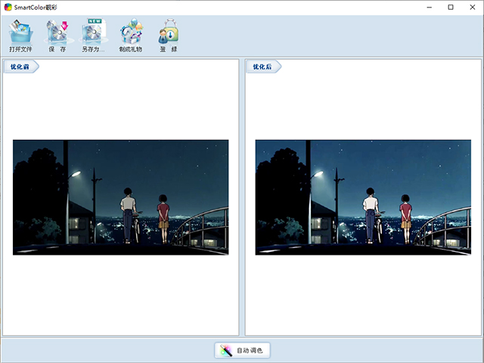Screen dimensions: 484x363
Task: Maximize the SmartColor window
Action: click(451, 7)
